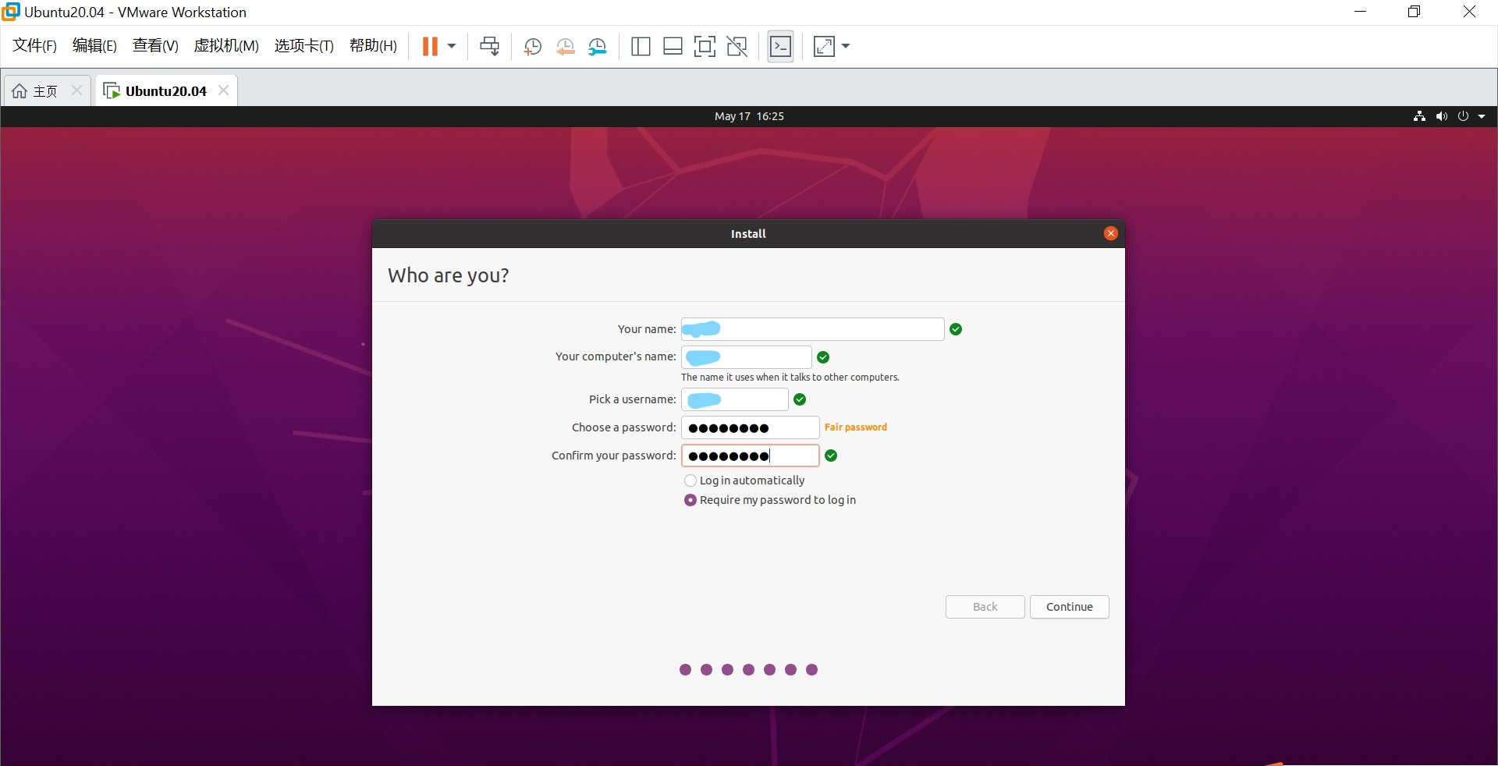Image resolution: width=1498 pixels, height=766 pixels.
Task: Switch VM to full screen mode icon
Action: click(705, 47)
